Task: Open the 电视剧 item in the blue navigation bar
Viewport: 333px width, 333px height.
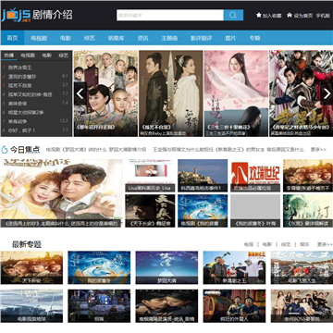Action: (39, 38)
